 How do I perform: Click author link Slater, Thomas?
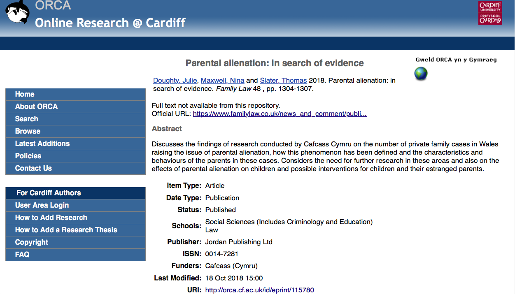coord(283,80)
